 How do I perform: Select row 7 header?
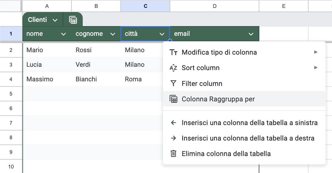tap(11, 123)
